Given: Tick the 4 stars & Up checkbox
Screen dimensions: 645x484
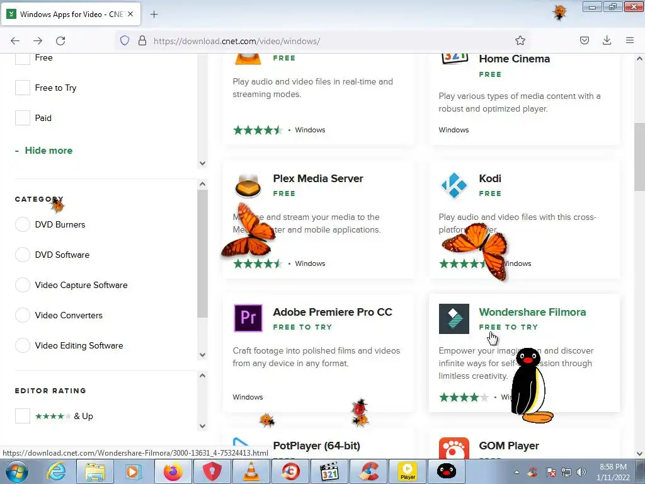Looking at the screenshot, I should click(23, 416).
